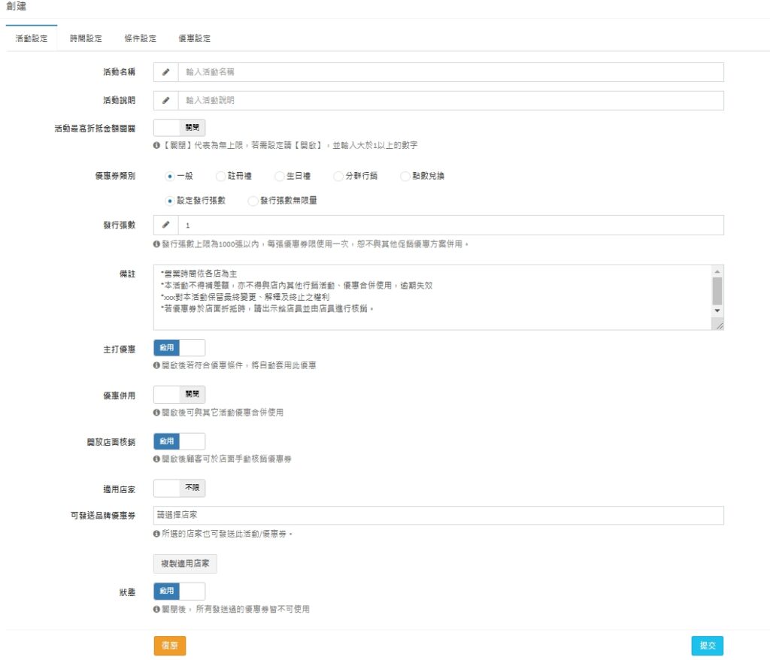Click 複製適用店家 button
This screenshot has width=770, height=660.
[x=185, y=563]
